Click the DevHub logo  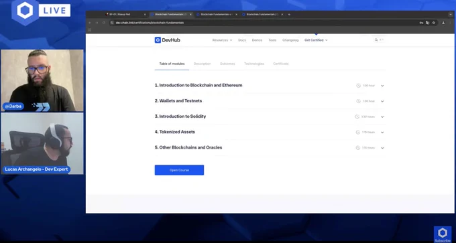click(167, 40)
